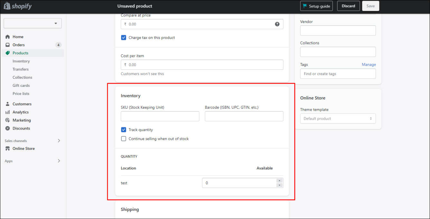Image resolution: width=430 pixels, height=219 pixels.
Task: Click the Unsaved product title
Action: 135,6
